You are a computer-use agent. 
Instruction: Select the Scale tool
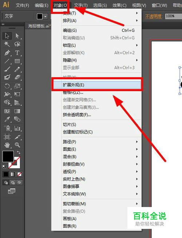point(17,86)
